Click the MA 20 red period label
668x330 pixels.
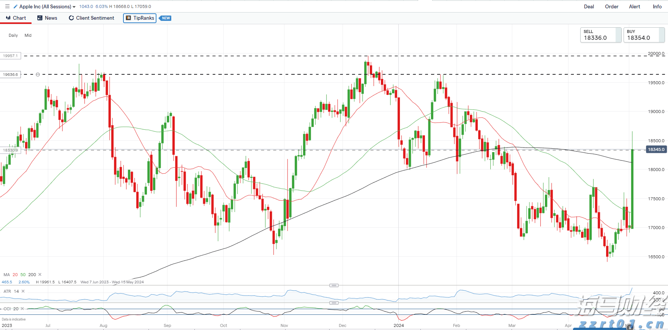[x=15, y=275]
